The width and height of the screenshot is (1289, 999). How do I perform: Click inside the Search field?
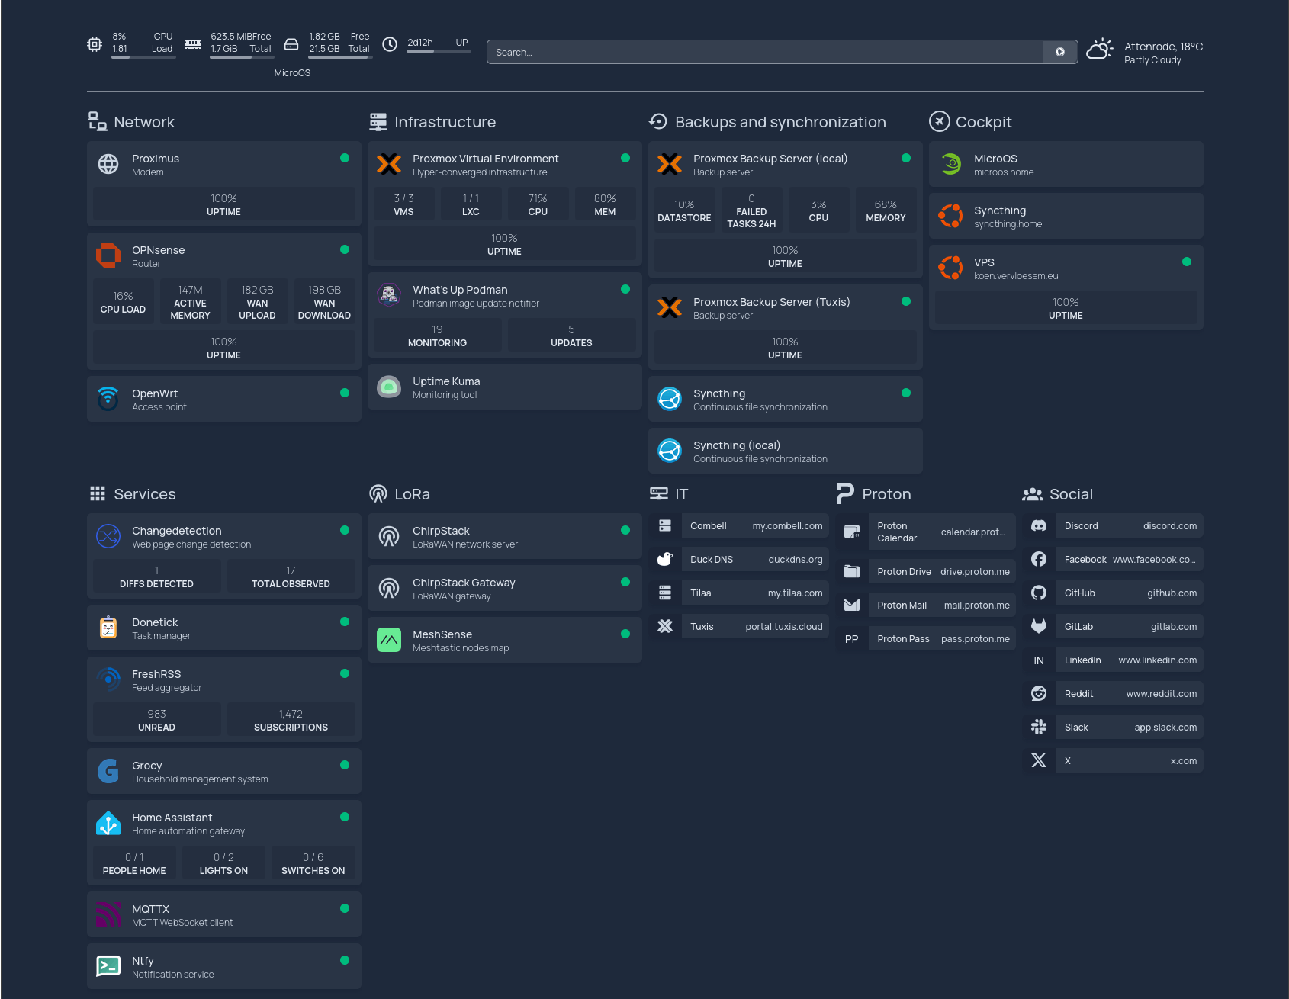tap(763, 52)
